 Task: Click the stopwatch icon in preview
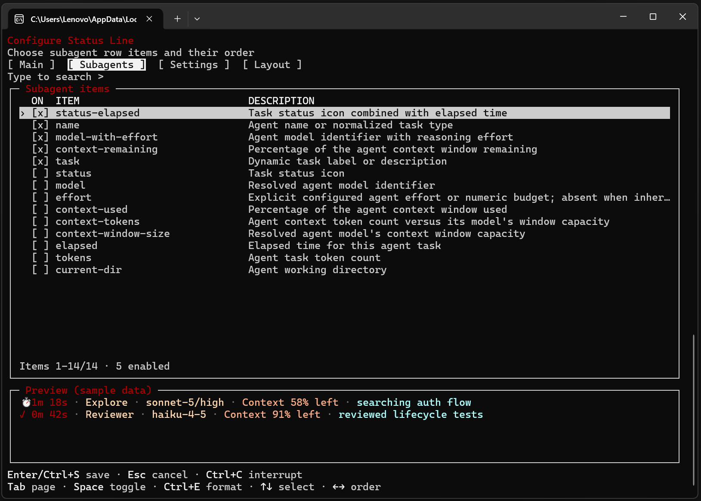(x=26, y=402)
